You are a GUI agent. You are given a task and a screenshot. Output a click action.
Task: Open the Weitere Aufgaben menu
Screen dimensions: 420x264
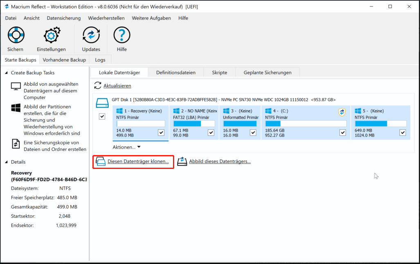(x=151, y=18)
